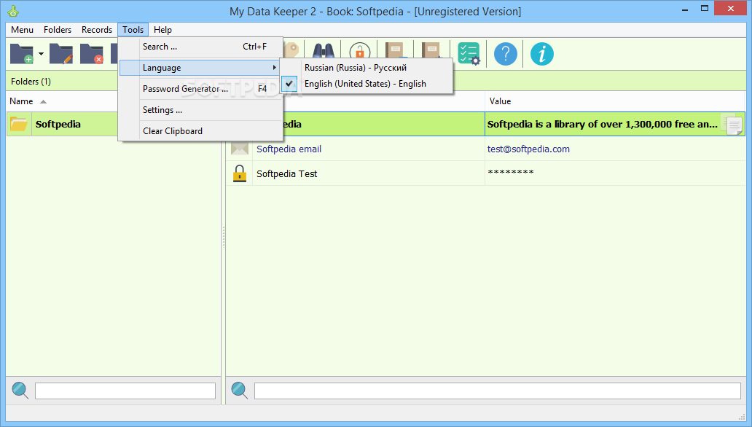Viewport: 752px width, 427px height.
Task: Maximize the My Data Keeper window
Action: tap(704, 9)
